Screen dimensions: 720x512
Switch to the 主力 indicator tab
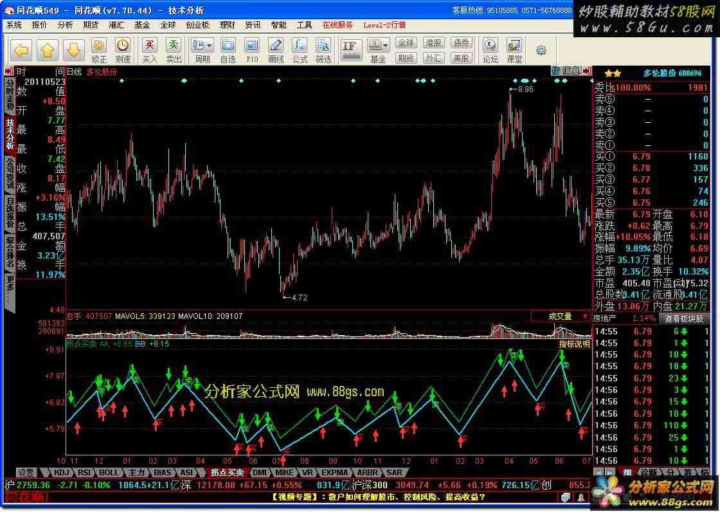tap(136, 473)
